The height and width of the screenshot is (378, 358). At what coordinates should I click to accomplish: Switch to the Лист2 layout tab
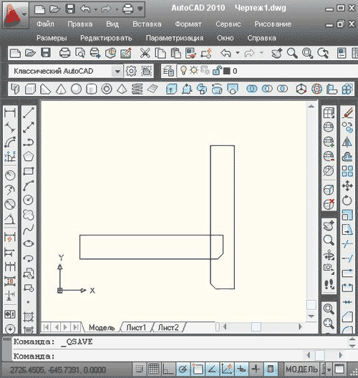pos(168,327)
